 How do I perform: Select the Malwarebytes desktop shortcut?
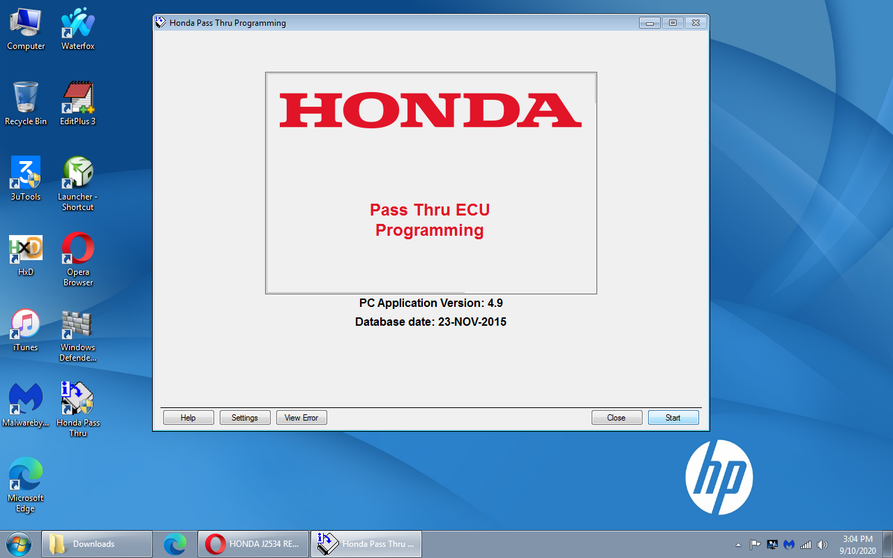[x=26, y=405]
